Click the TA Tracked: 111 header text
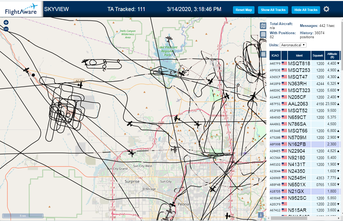This screenshot has width=343, height=221. pos(126,9)
